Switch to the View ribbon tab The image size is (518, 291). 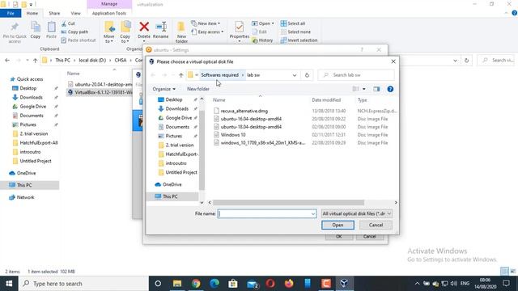tap(75, 13)
